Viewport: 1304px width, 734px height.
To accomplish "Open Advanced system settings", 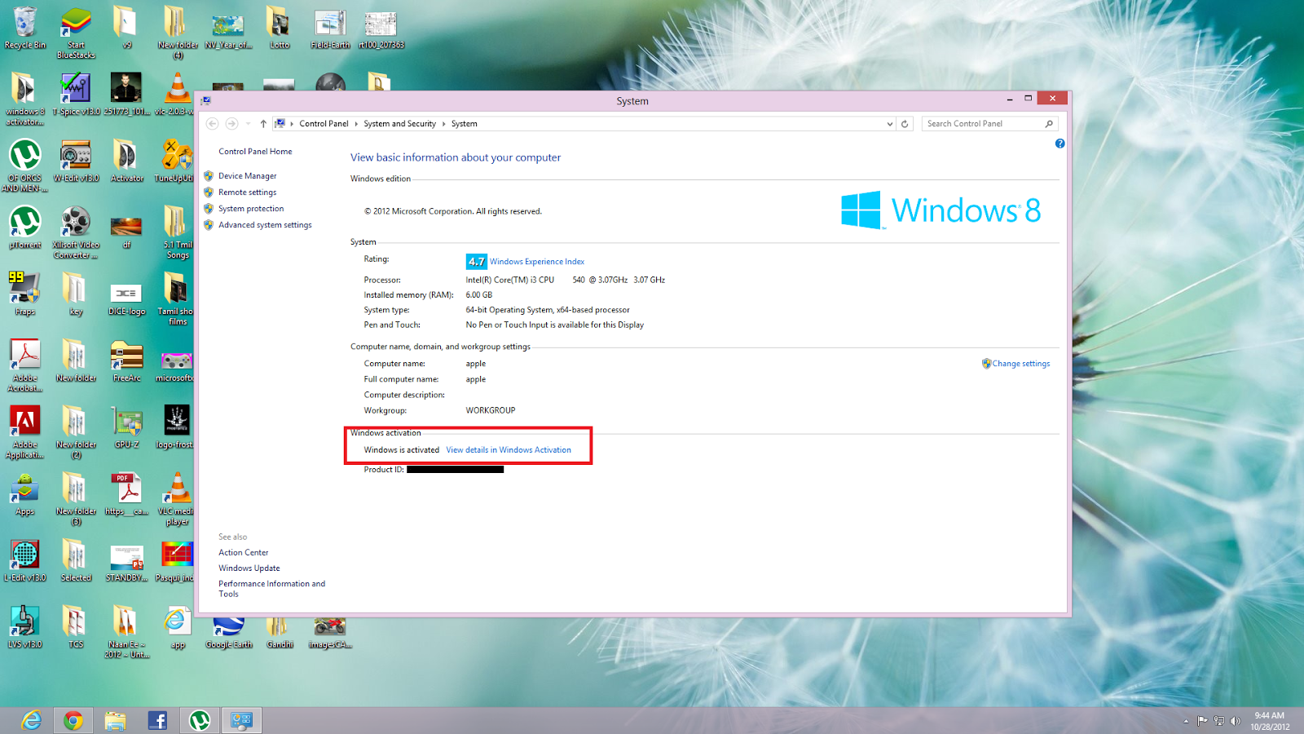I will (x=265, y=225).
